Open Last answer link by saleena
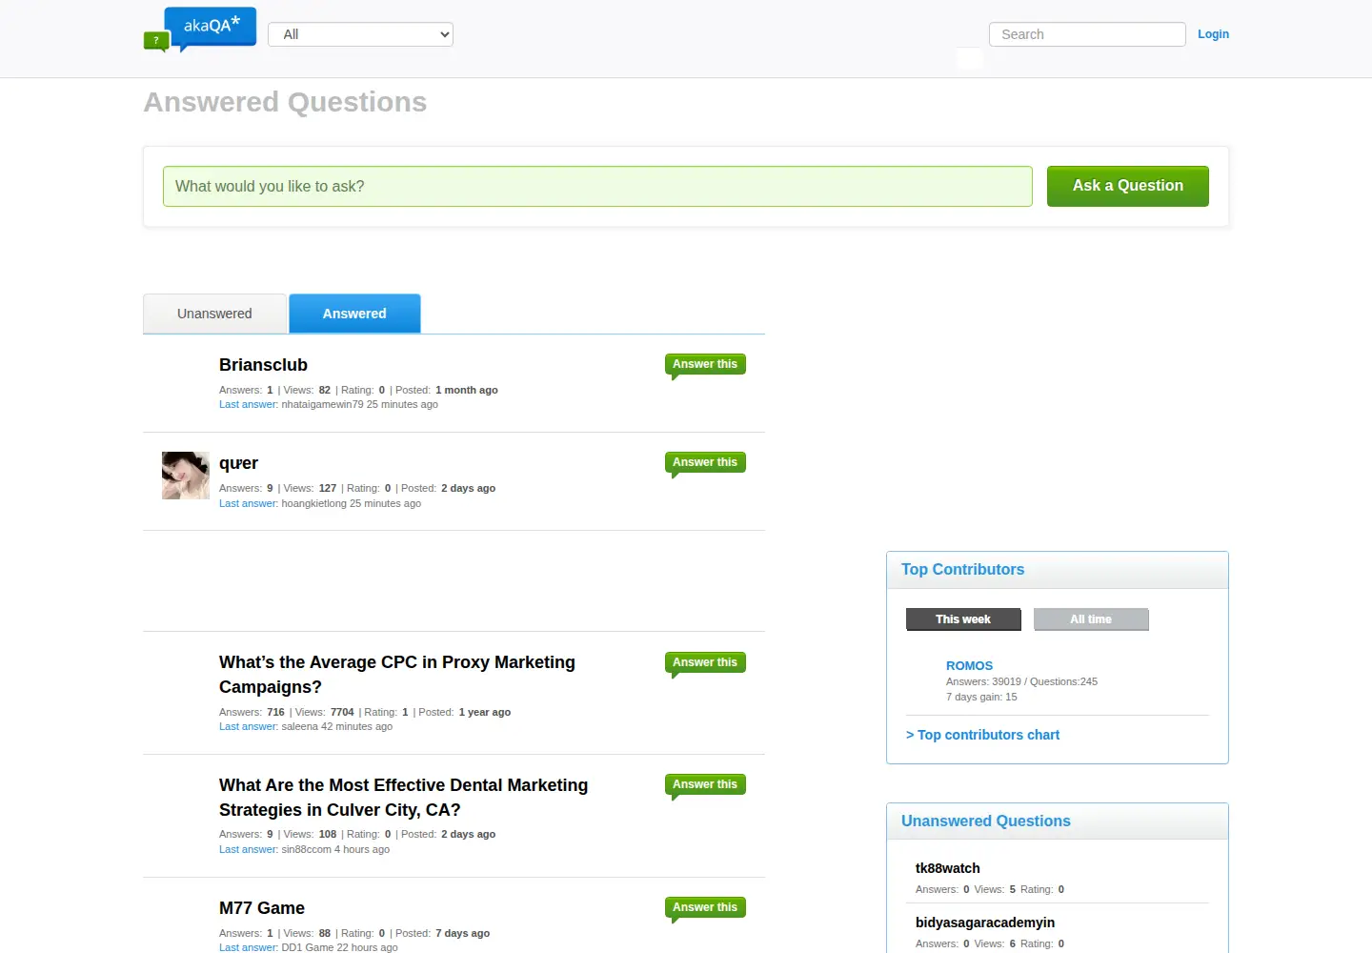The height and width of the screenshot is (953, 1372). pyautogui.click(x=248, y=726)
